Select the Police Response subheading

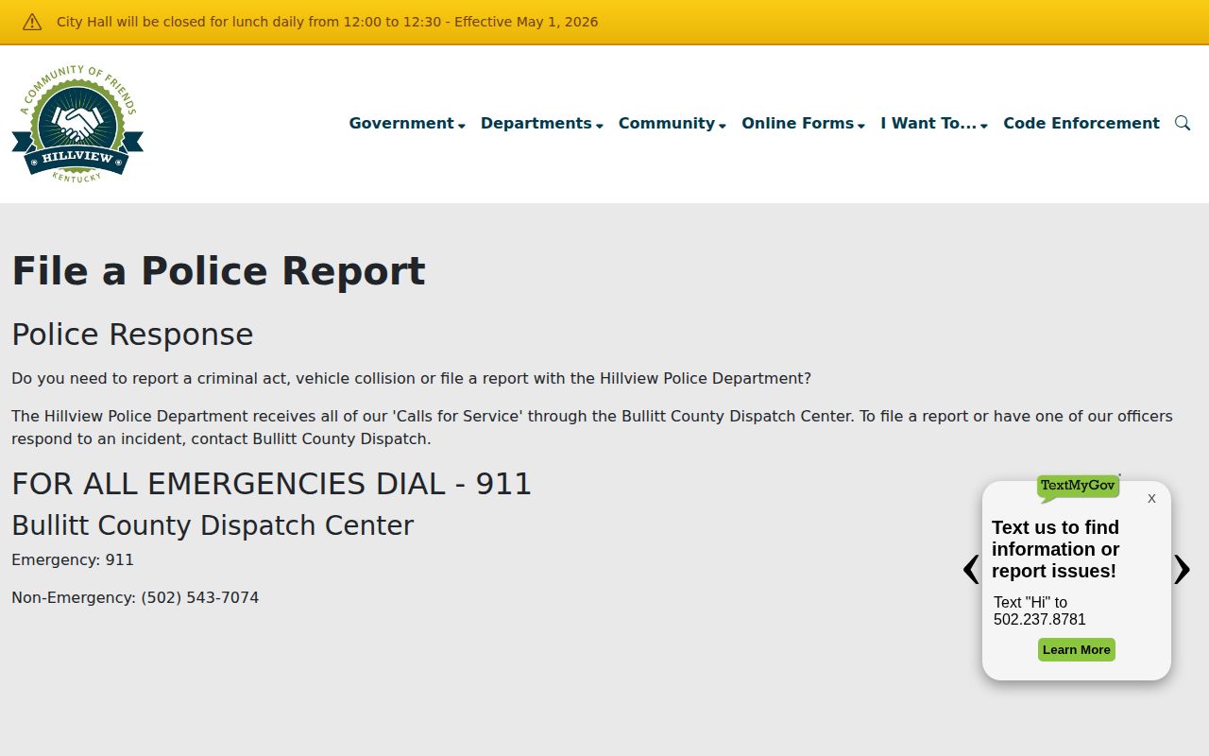[132, 335]
